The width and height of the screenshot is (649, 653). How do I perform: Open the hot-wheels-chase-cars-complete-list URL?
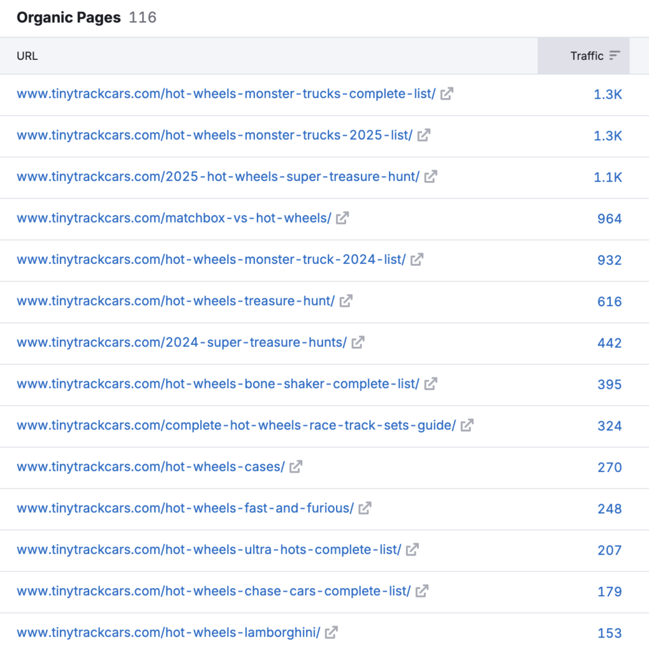214,591
